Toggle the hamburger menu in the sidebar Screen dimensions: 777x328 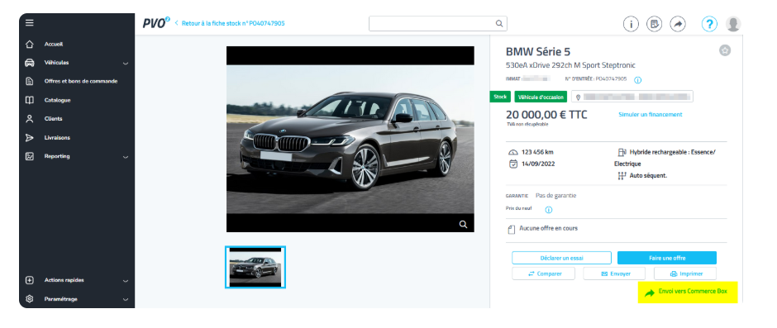click(x=29, y=23)
